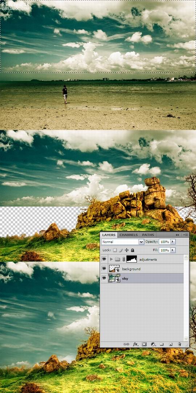The width and height of the screenshot is (196, 393).
Task: Lock image pixels with brush icon
Action: pyautogui.click(x=121, y=250)
